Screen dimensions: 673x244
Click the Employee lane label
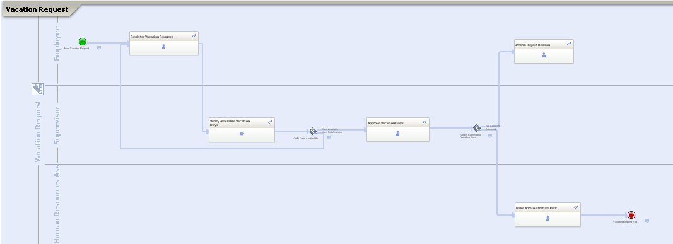click(57, 44)
